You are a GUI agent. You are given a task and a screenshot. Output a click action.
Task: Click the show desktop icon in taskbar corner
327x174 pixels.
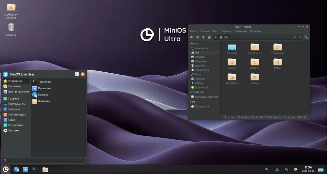click(320, 169)
